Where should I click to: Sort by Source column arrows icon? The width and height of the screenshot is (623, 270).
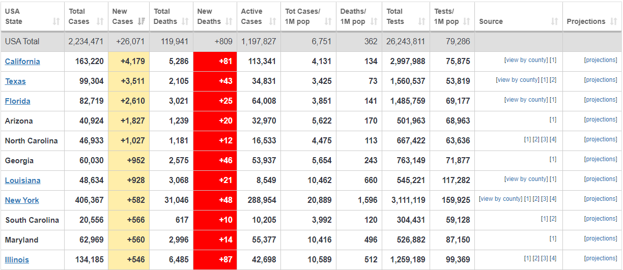(555, 21)
